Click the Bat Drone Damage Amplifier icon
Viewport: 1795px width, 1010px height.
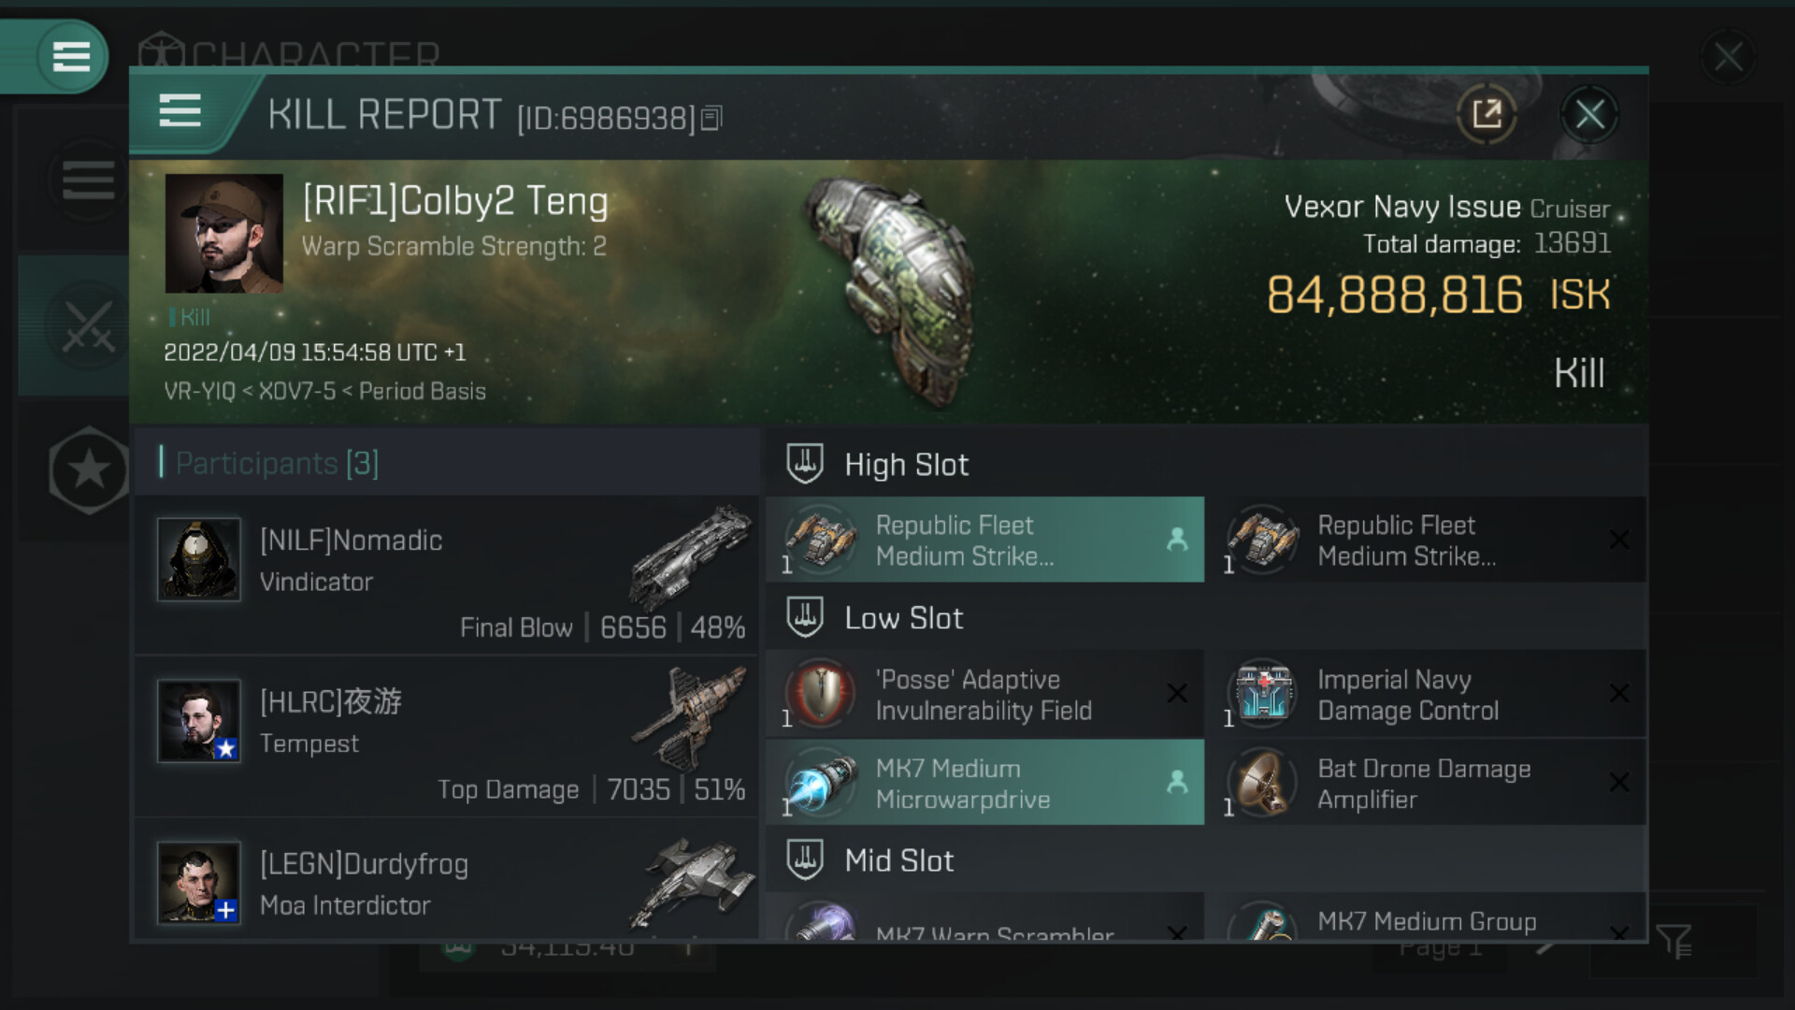tap(1262, 783)
